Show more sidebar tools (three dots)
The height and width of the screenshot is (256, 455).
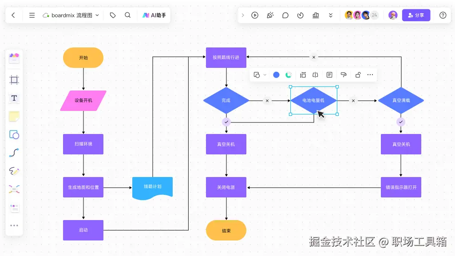(14, 225)
